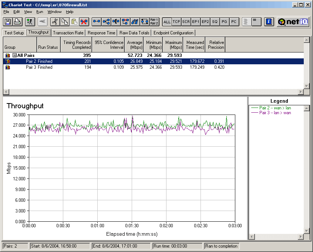Open the Endpoint Configuration tab
The height and width of the screenshot is (252, 313).
[x=173, y=33]
